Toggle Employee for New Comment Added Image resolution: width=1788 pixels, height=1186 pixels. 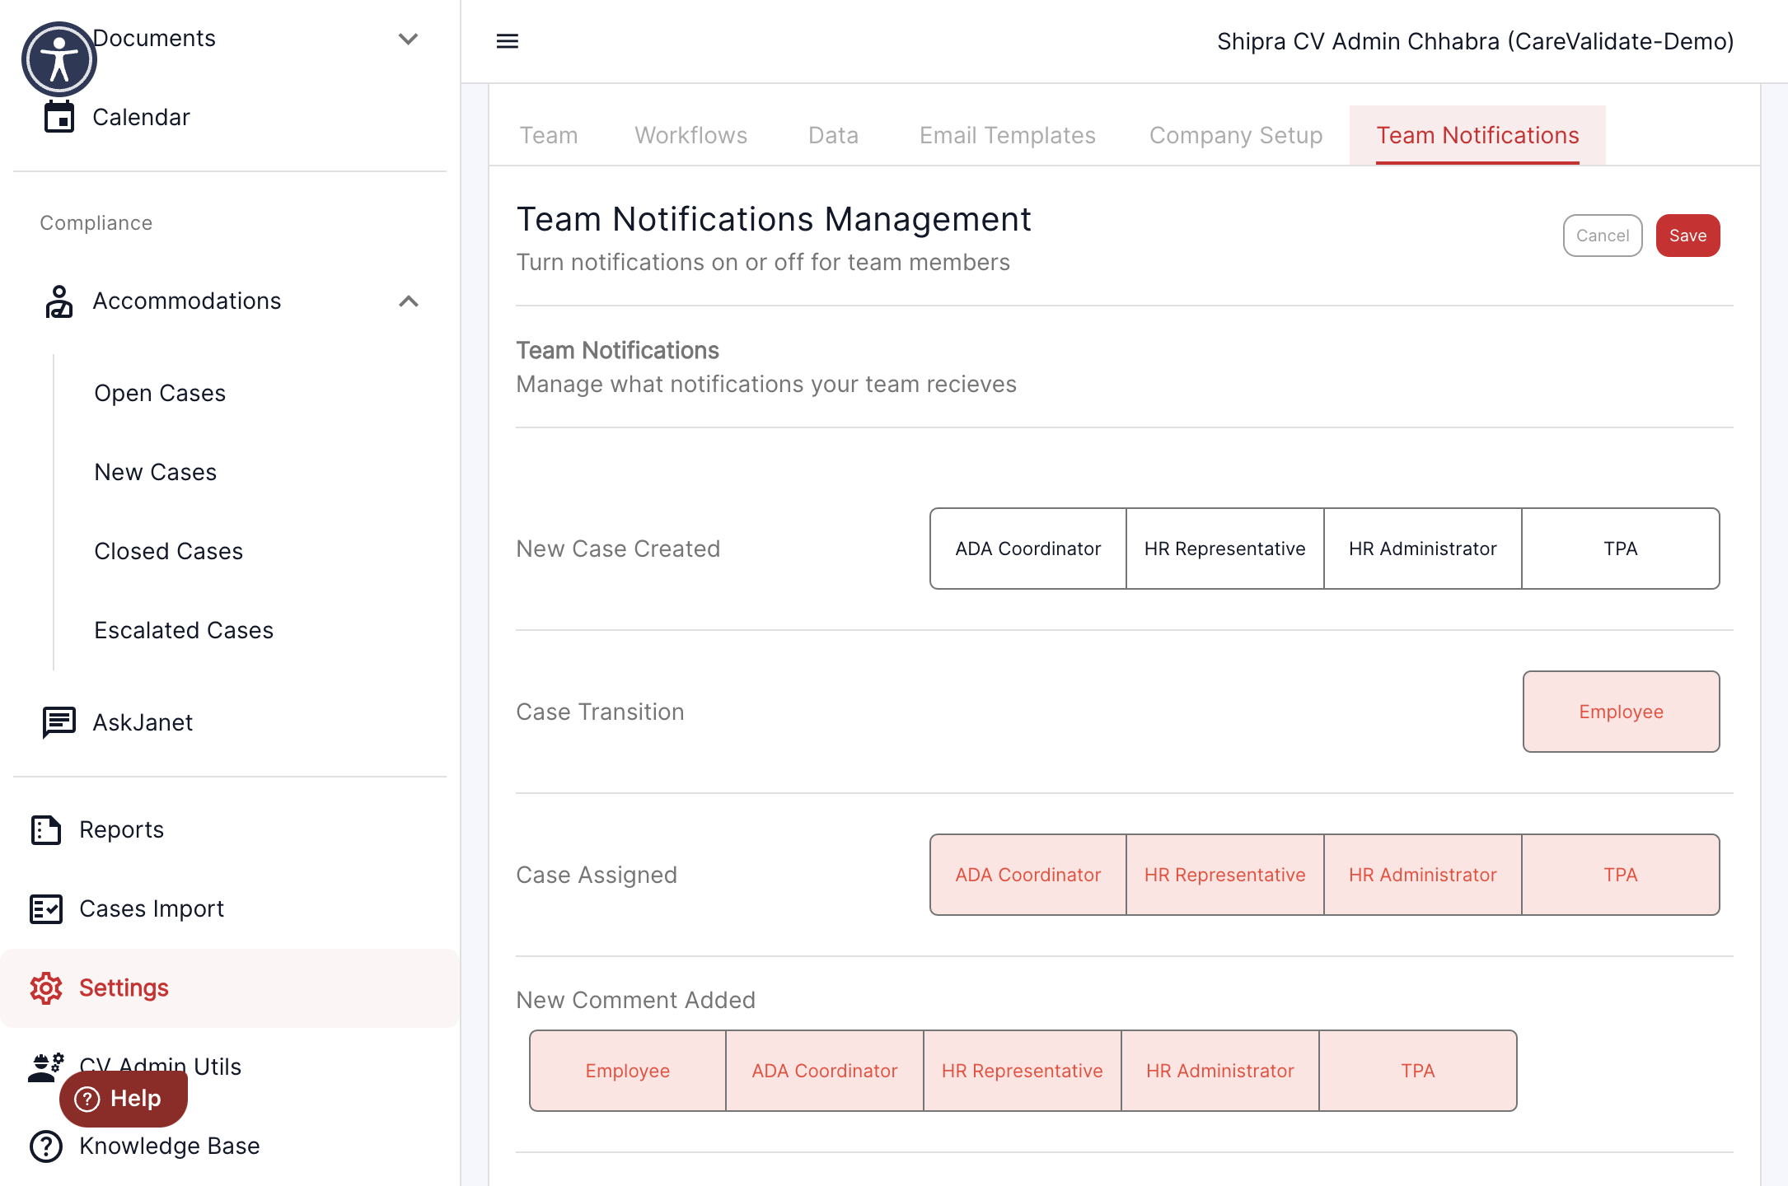pyautogui.click(x=628, y=1071)
